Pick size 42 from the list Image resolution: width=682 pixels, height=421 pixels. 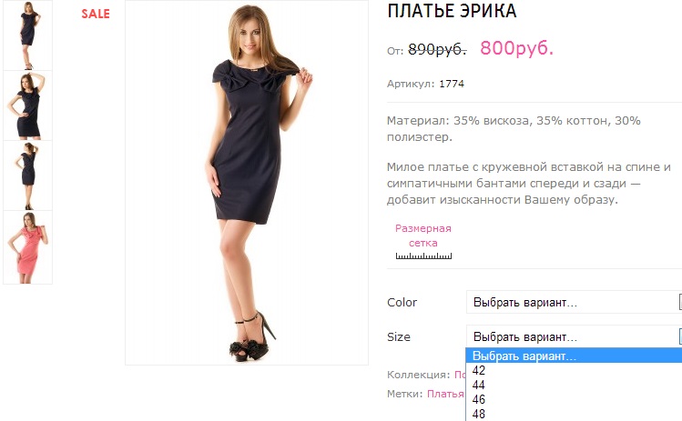click(480, 370)
